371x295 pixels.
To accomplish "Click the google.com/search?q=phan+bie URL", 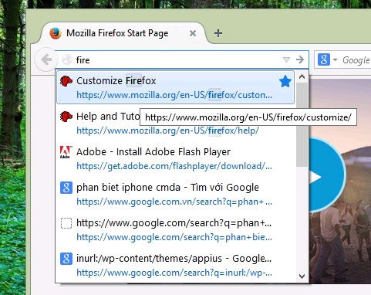I will point(174,237).
